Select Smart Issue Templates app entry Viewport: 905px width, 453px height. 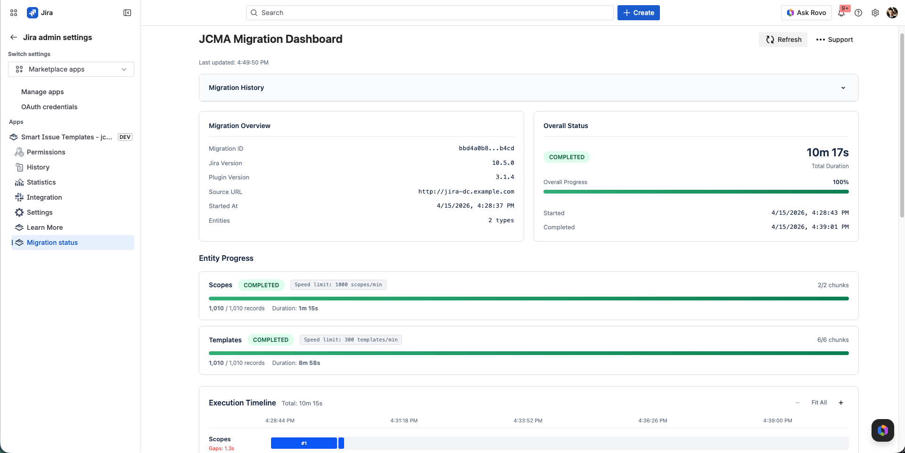[x=66, y=137]
